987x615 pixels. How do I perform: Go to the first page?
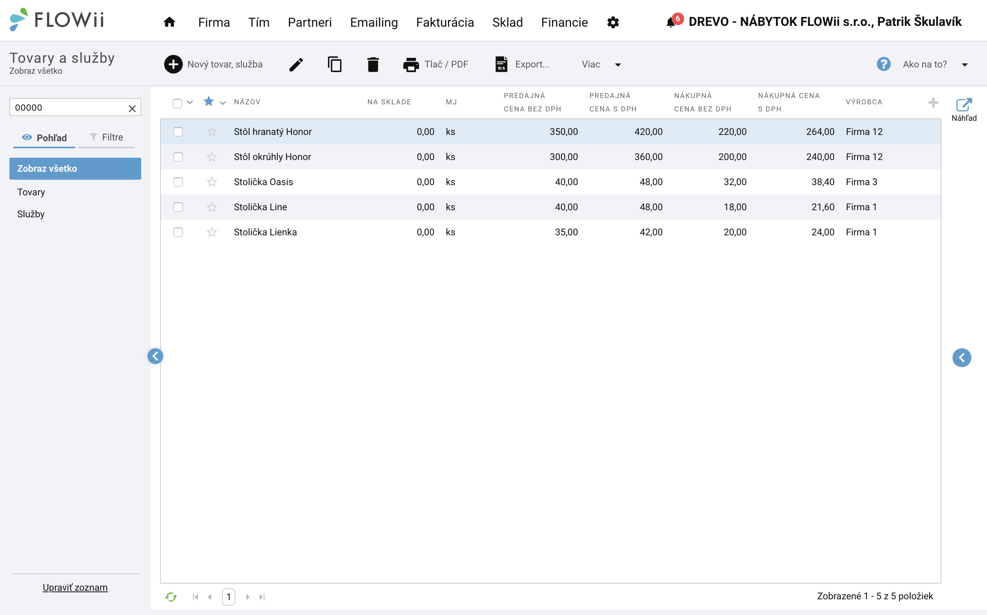tap(195, 597)
